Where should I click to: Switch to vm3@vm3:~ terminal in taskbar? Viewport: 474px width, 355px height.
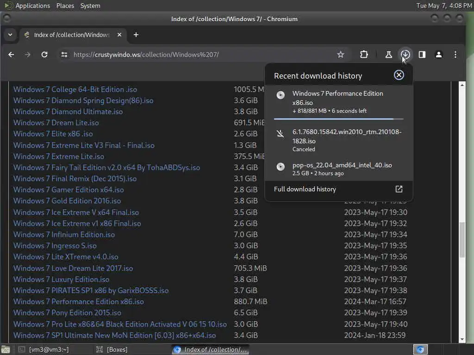(x=43, y=349)
